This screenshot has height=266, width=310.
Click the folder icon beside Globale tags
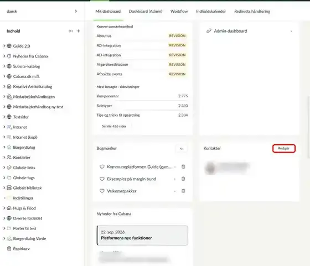[9, 178]
